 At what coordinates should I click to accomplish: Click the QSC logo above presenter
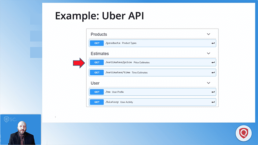[x=10, y=120]
